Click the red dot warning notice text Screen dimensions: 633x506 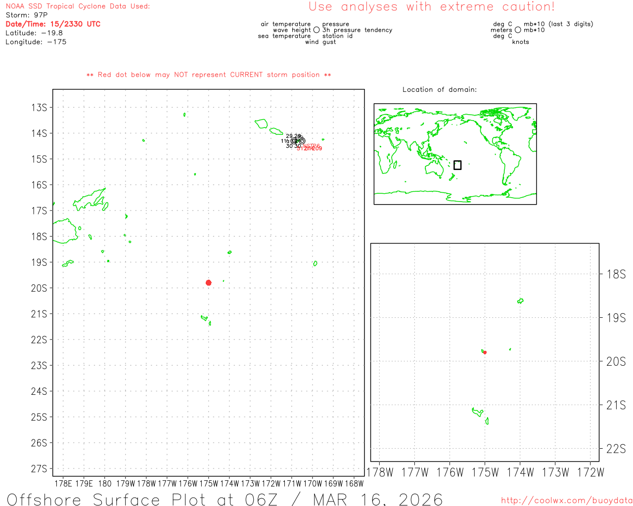[209, 75]
